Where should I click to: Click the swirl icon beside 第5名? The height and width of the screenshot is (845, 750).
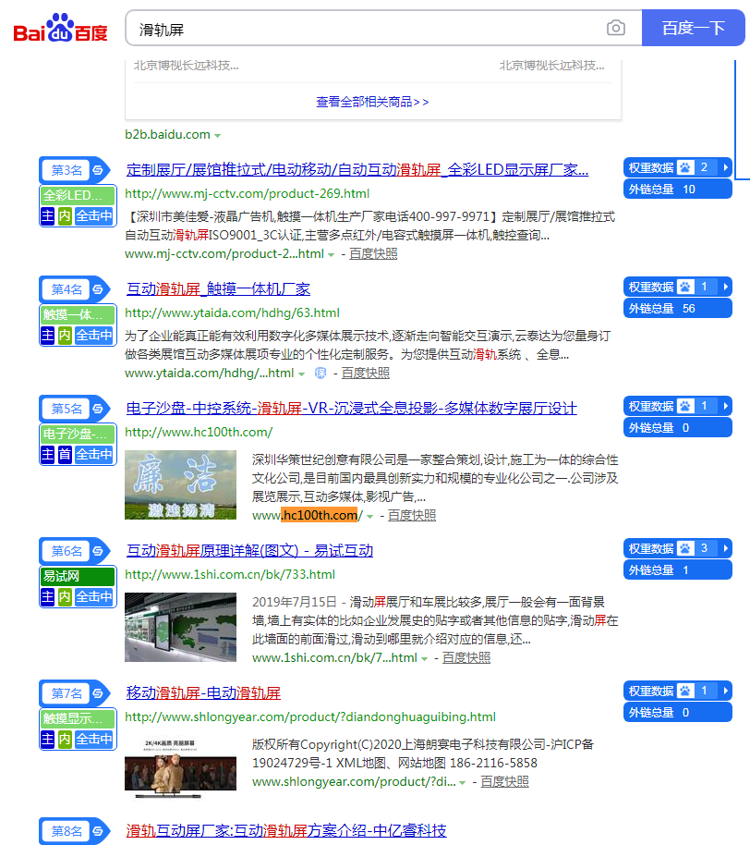pyautogui.click(x=98, y=409)
